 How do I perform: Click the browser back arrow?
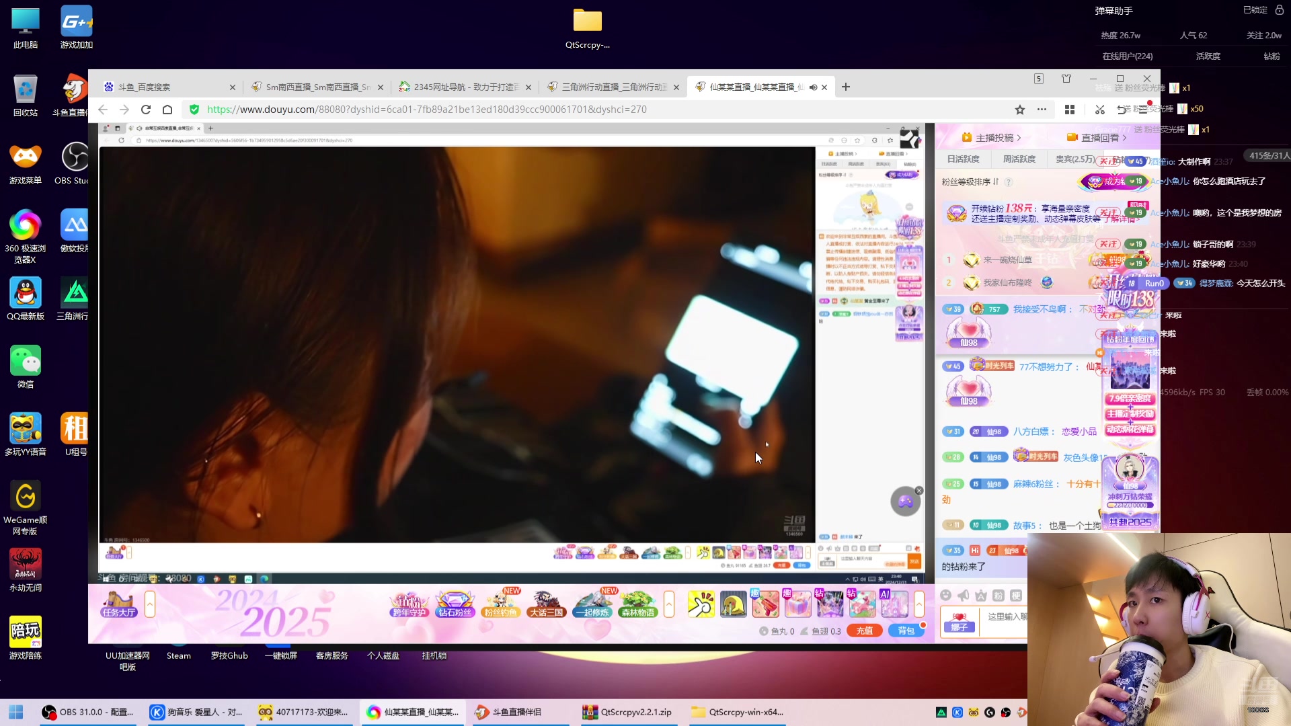[x=103, y=109]
